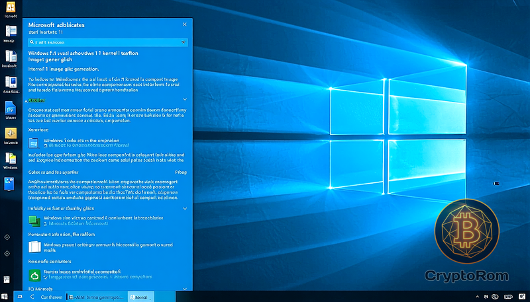Click the blue document icon under Xerefece
Screen dimensions: 530x302
point(34,143)
